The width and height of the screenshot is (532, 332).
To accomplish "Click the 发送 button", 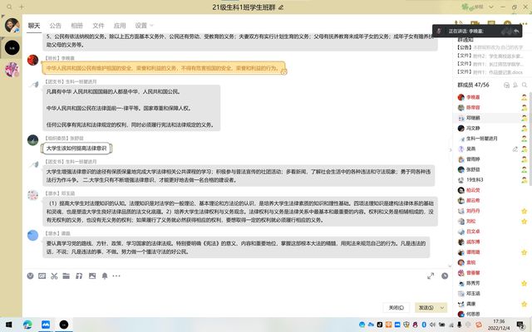I will [x=423, y=307].
